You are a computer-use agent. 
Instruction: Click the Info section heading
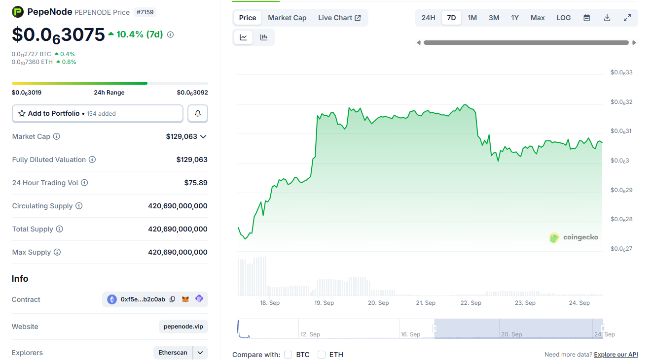click(20, 279)
